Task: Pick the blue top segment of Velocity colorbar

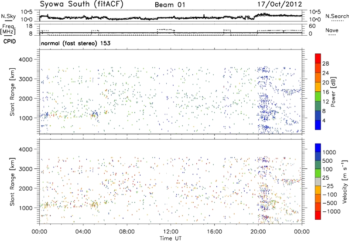Action: (318, 148)
